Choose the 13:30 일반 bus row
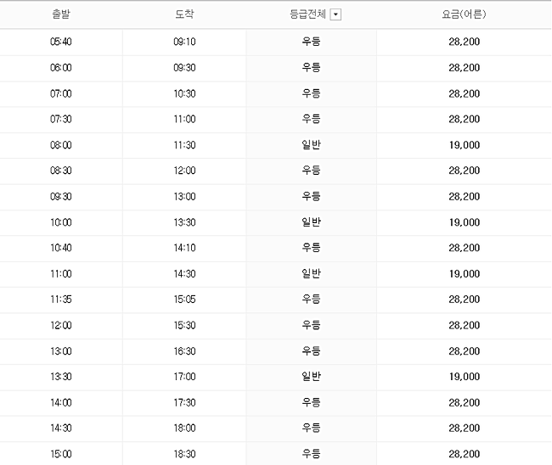 pyautogui.click(x=276, y=377)
